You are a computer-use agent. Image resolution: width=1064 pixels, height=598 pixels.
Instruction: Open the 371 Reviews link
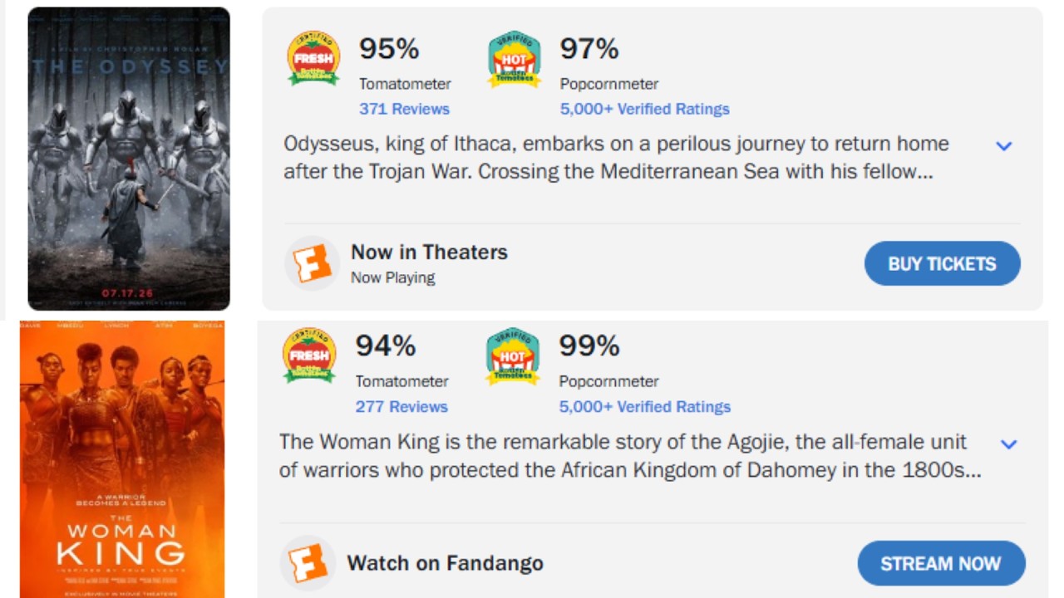[x=404, y=109]
